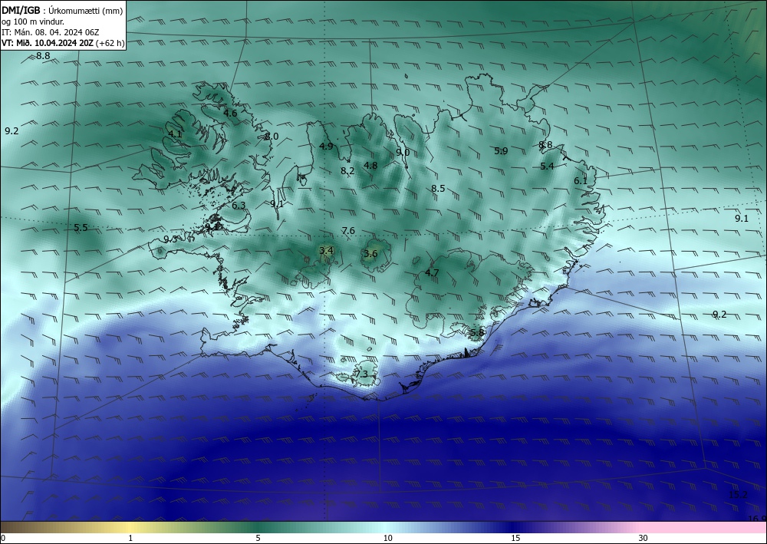Select the 8.2 value label

pyautogui.click(x=347, y=171)
